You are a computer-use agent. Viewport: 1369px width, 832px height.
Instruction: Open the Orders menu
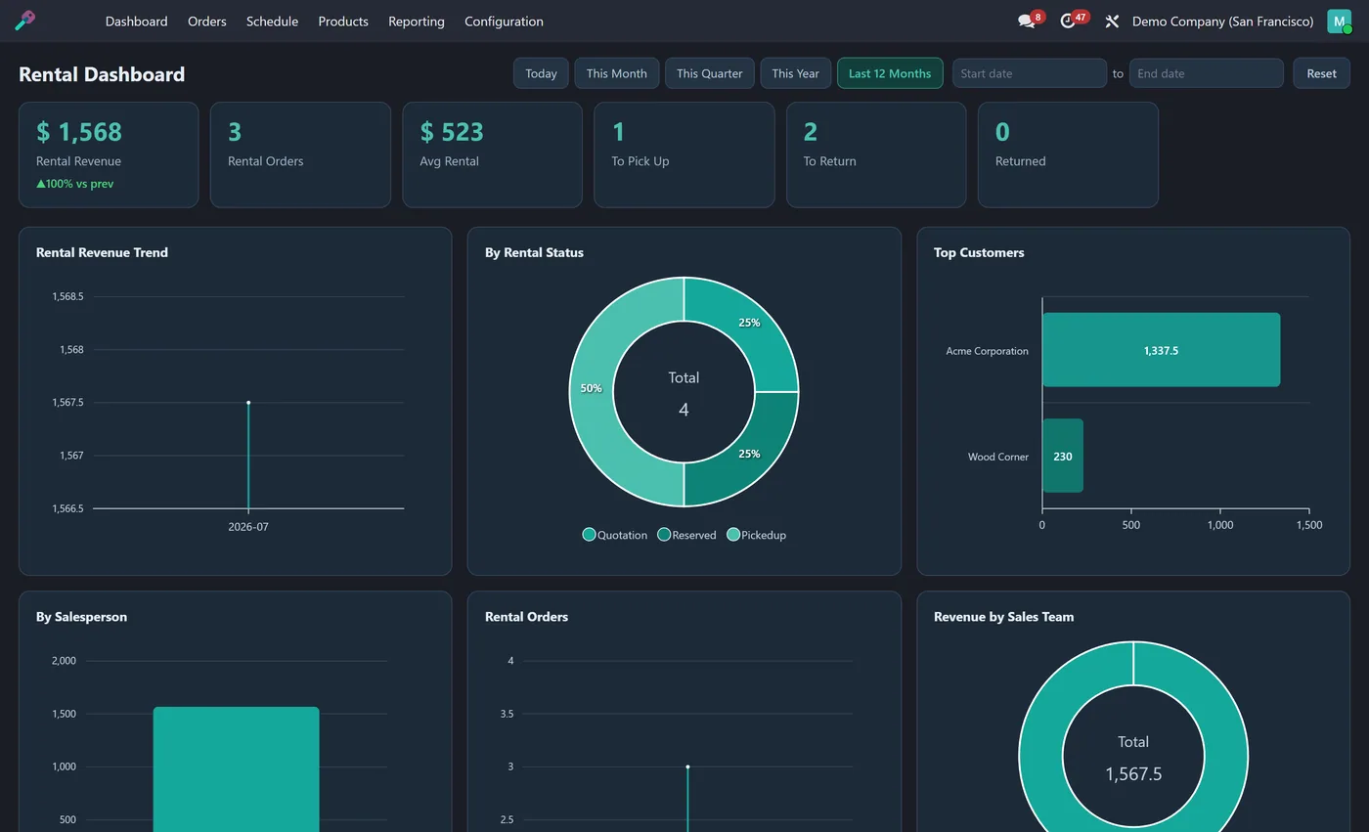207,21
